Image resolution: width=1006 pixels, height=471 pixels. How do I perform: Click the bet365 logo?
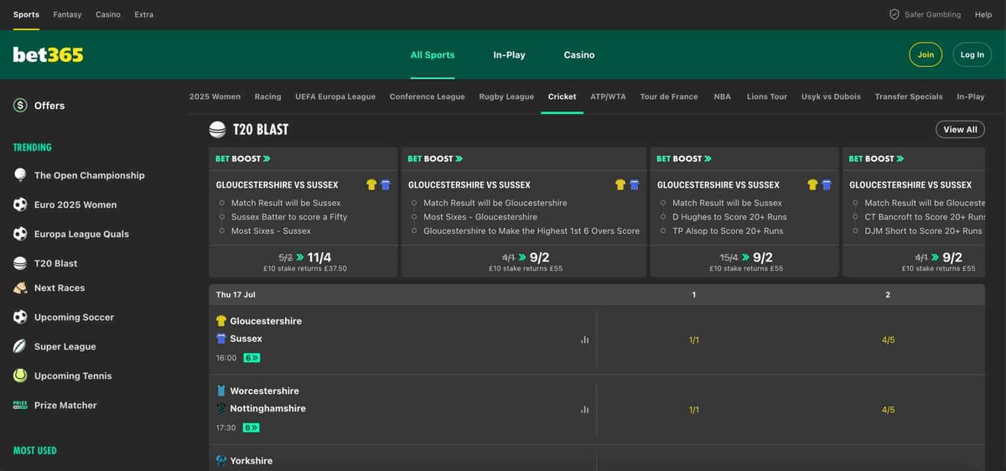pos(48,54)
